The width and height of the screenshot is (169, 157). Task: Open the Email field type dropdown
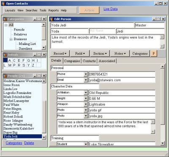[x=86, y=80]
